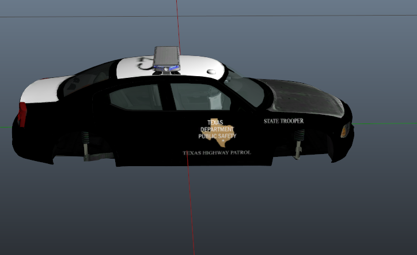The image size is (417, 255).
Task: Click the green horizontal axis line left of car
Action: (7, 127)
